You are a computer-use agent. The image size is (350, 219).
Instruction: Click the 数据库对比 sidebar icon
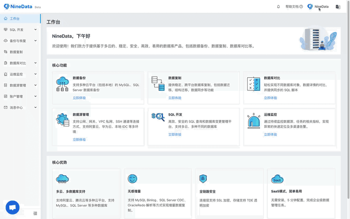(x=5, y=63)
